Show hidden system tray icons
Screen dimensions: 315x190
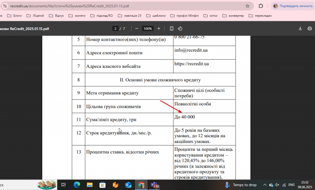coord(265,185)
